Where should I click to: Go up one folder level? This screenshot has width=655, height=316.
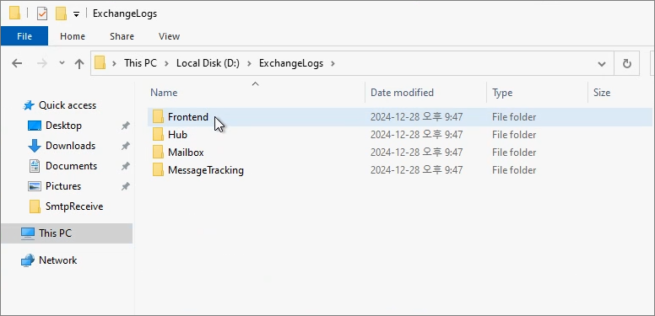click(x=79, y=63)
